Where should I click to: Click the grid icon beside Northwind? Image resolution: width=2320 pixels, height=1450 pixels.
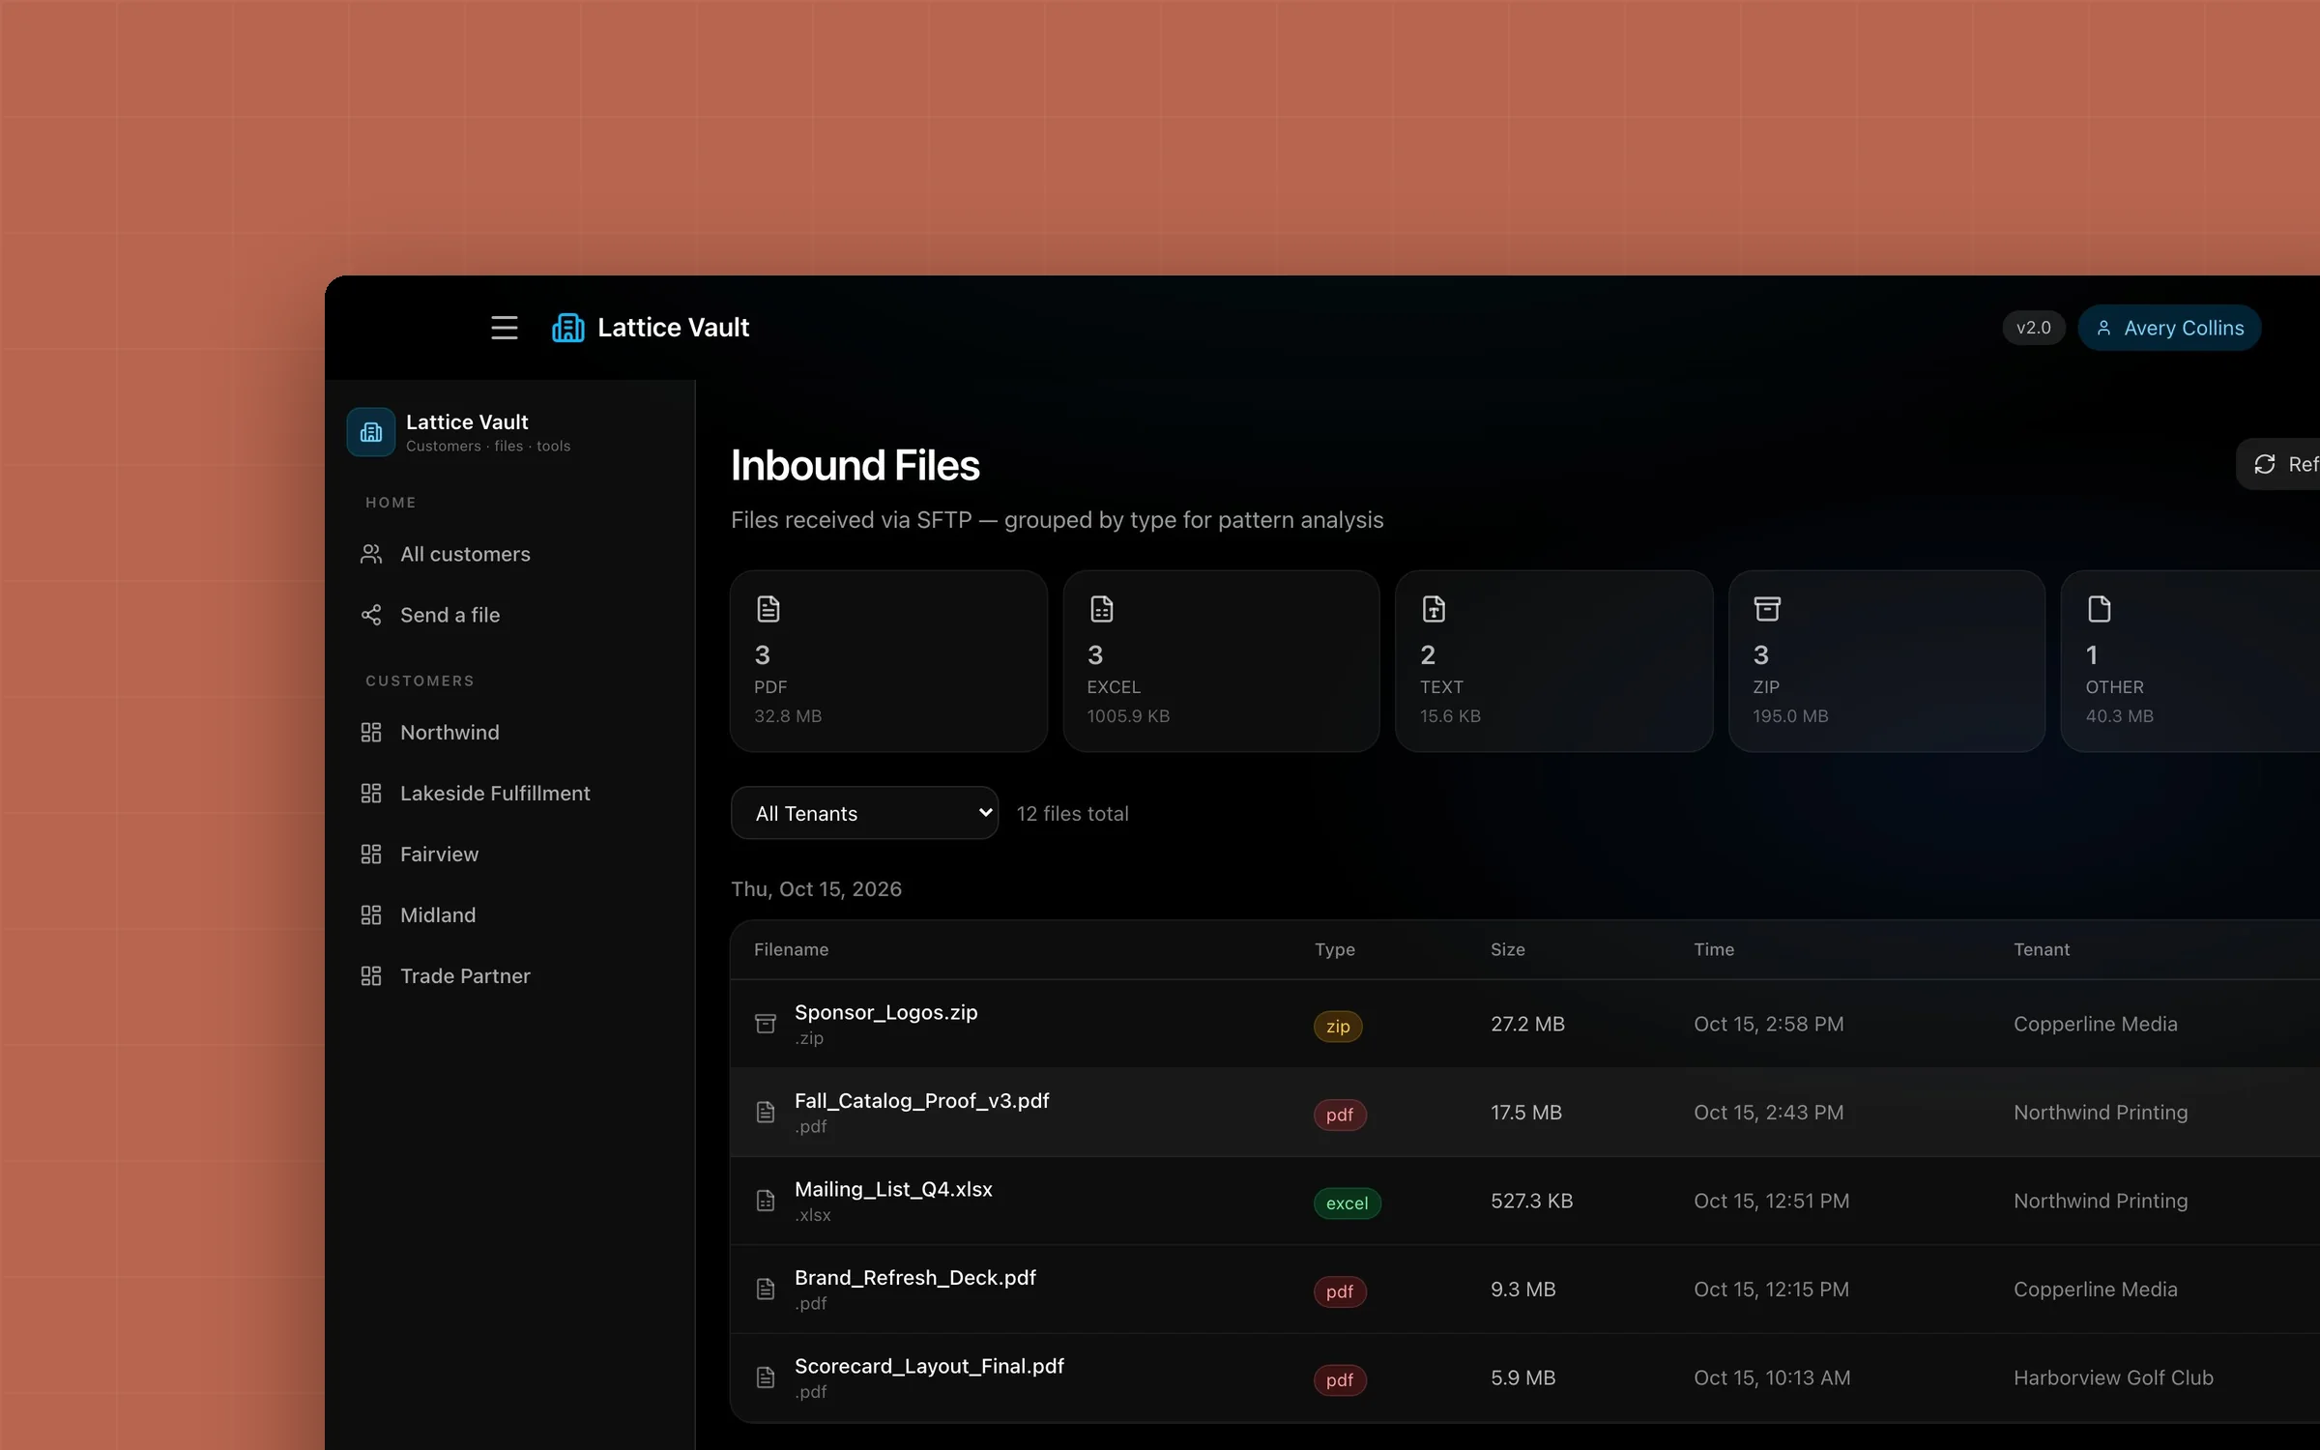pos(371,733)
